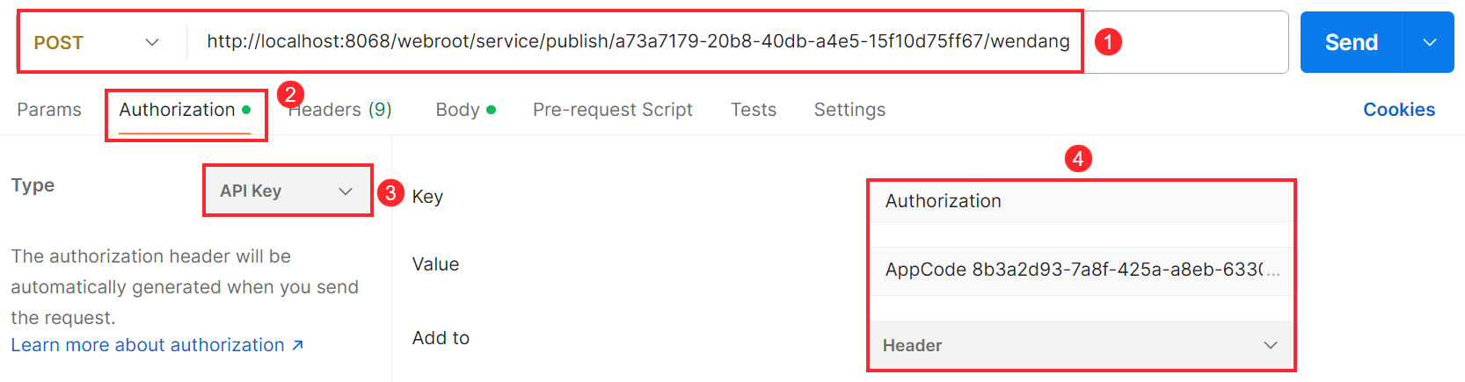Click the Value field with AppCode
Screen dimensions: 1465x382
[x=1081, y=270]
